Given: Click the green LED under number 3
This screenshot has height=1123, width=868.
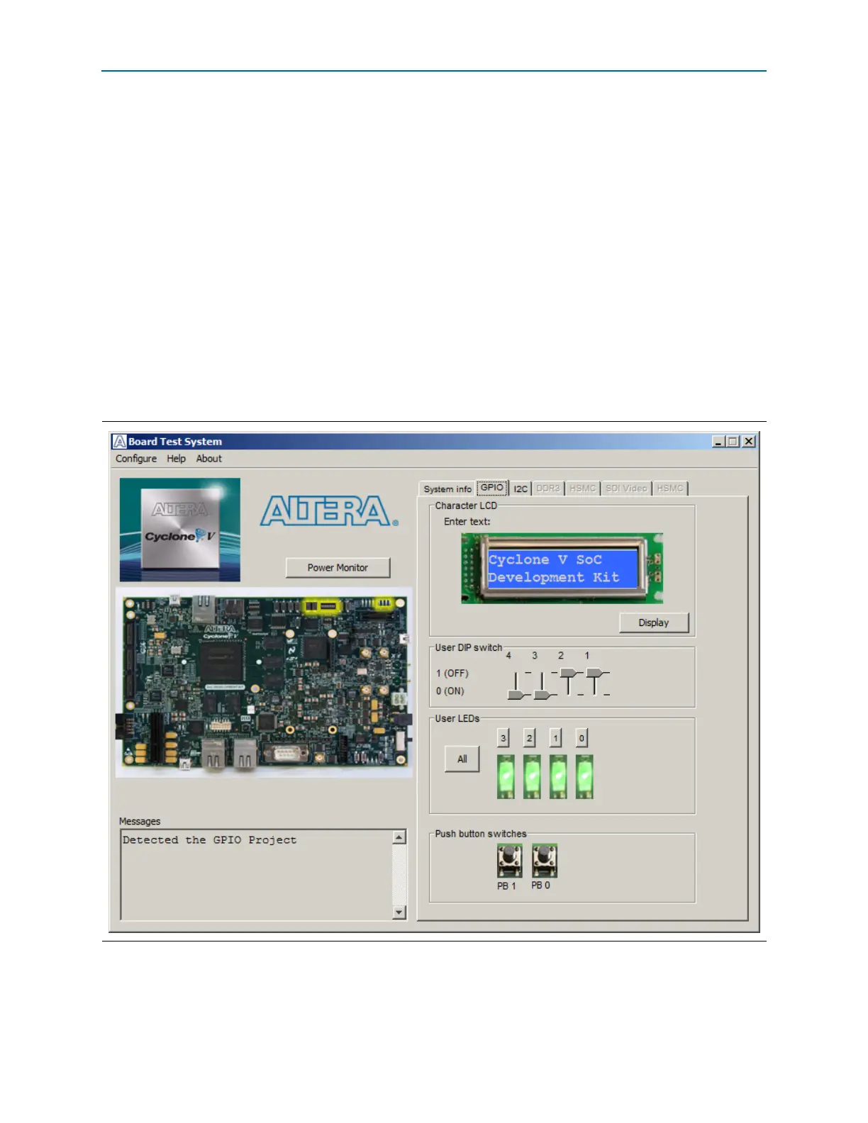Looking at the screenshot, I should pos(506,777).
